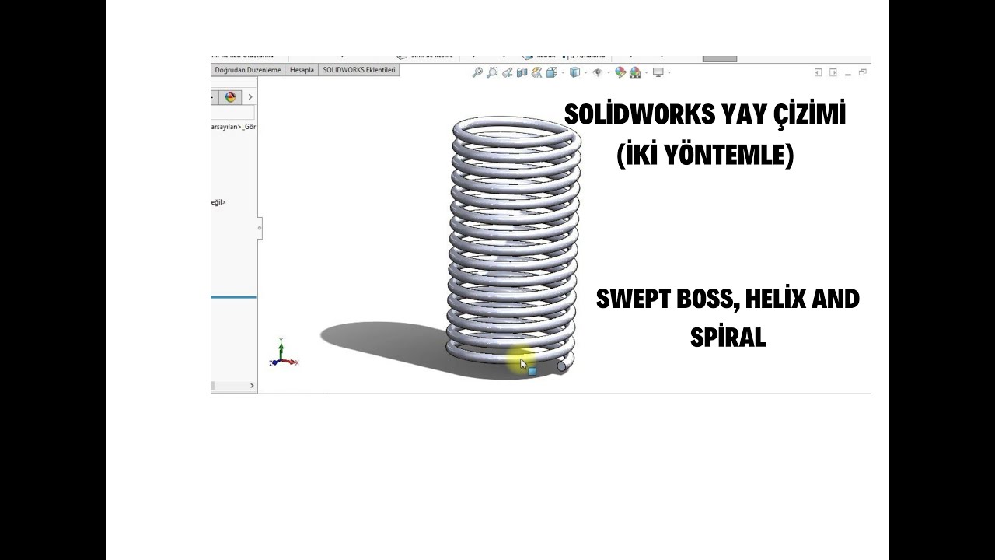The height and width of the screenshot is (560, 995).
Task: Click the View Orientation cube icon
Action: click(552, 72)
